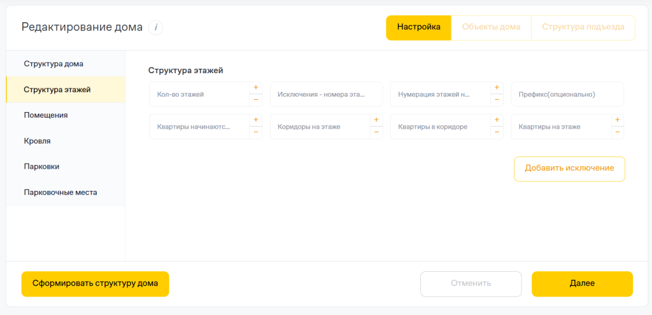Focus the Квартиры на этаже input
Viewport: 652px width, 315px height.
[561, 127]
